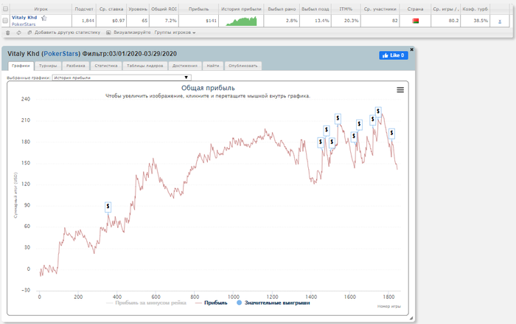
Task: Switch to the 'Графики' tab
Action: 21,66
